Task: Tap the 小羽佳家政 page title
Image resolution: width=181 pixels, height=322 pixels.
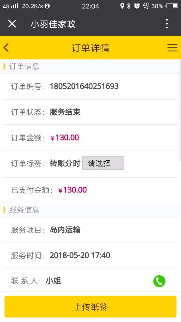Action: (53, 24)
